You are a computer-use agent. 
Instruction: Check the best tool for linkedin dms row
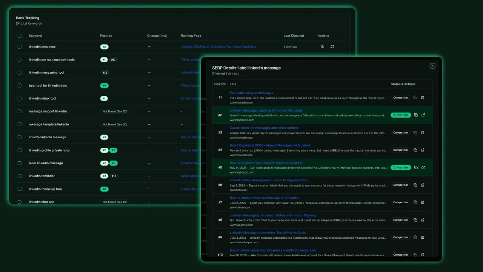point(20,85)
